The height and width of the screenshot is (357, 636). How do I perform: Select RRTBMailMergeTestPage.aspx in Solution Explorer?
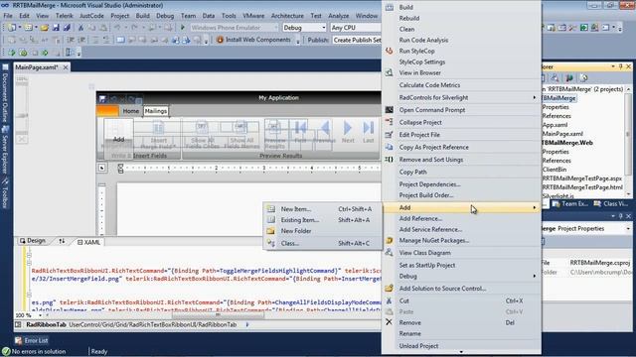pyautogui.click(x=582, y=178)
